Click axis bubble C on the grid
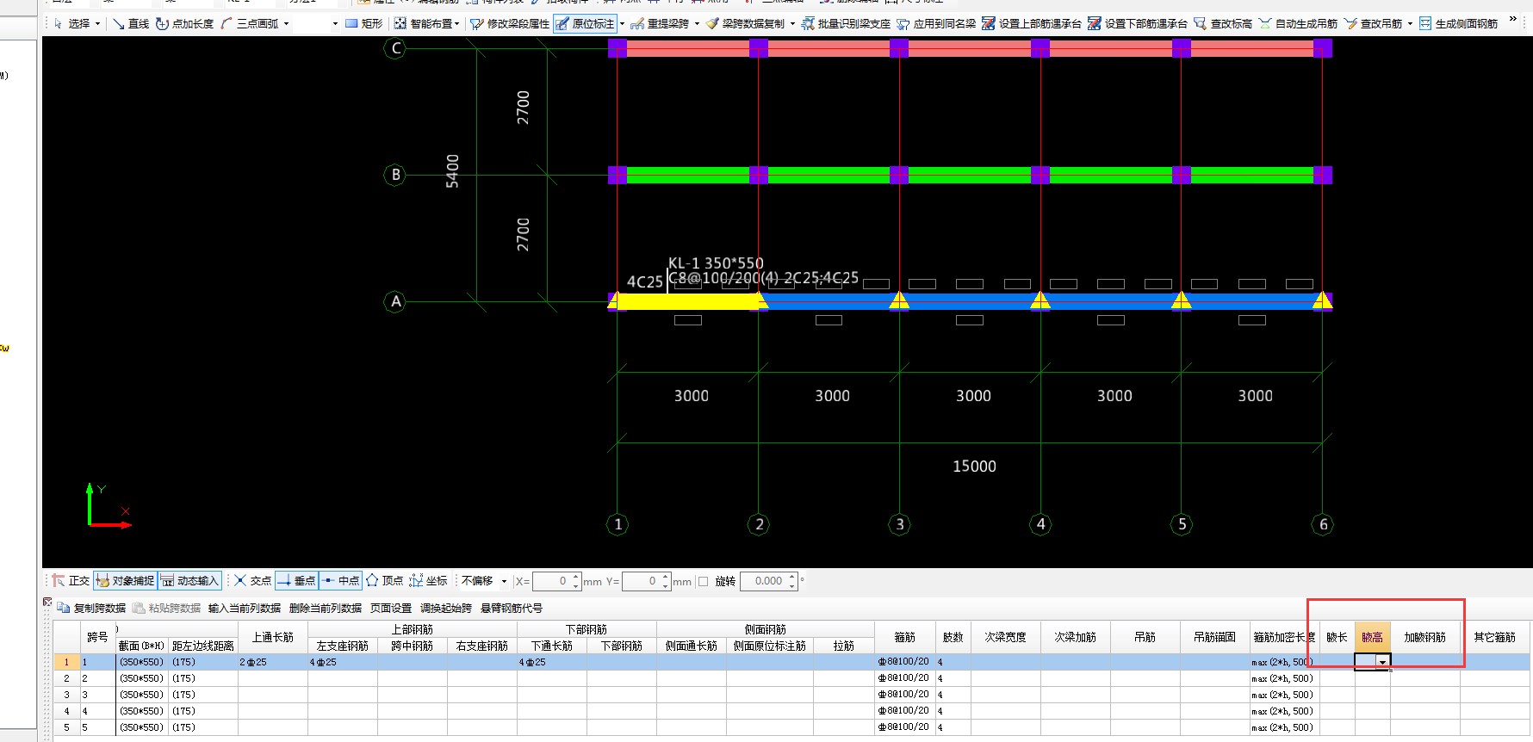Screen dimensions: 1533x742 (x=395, y=48)
